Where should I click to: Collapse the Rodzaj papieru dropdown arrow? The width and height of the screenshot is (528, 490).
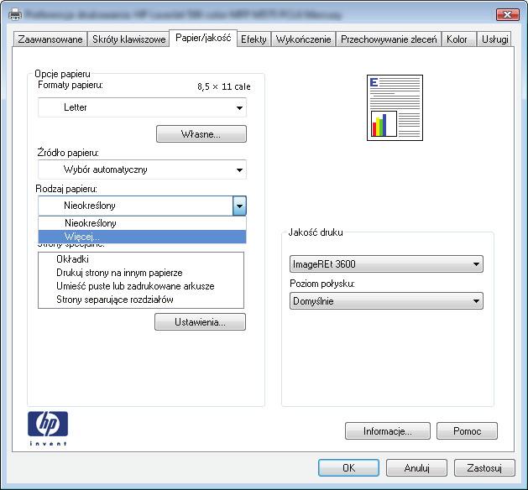[x=239, y=206]
